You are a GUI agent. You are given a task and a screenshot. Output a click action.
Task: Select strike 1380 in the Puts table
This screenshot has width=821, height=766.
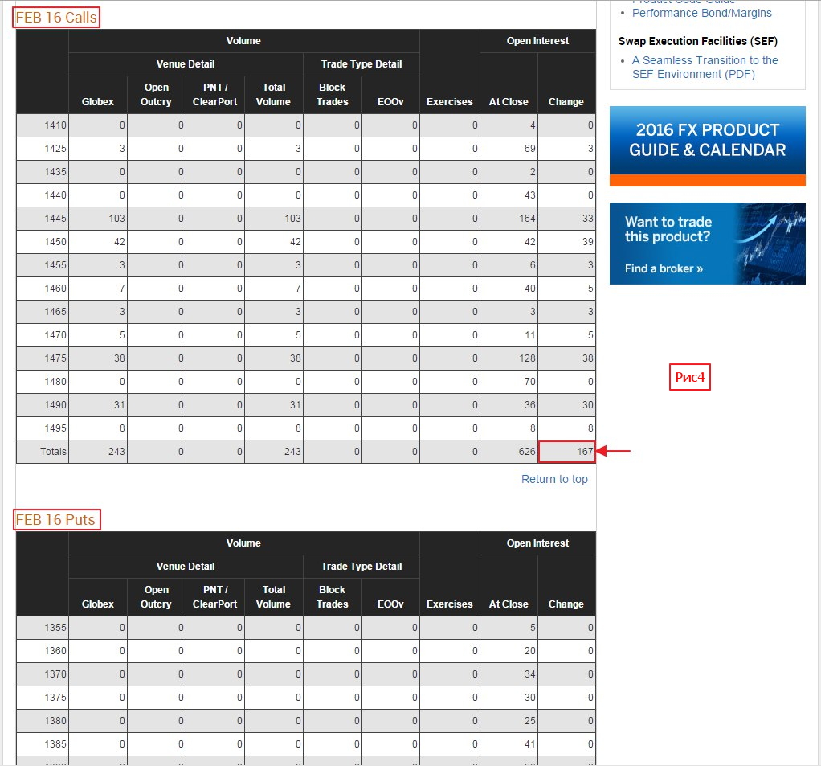click(55, 721)
